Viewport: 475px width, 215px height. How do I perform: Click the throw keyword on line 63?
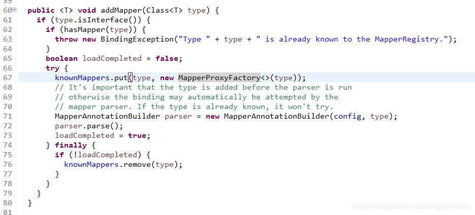[x=67, y=40]
